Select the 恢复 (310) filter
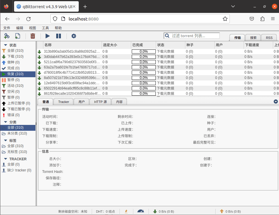 (x=18, y=74)
